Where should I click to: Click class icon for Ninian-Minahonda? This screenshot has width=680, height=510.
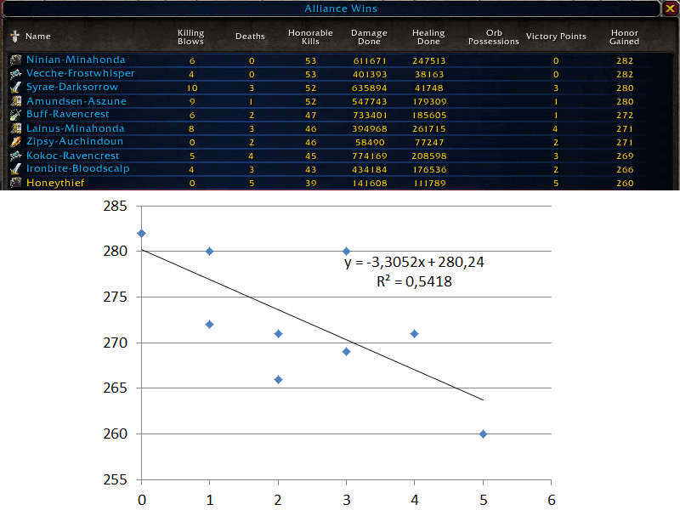[x=16, y=59]
